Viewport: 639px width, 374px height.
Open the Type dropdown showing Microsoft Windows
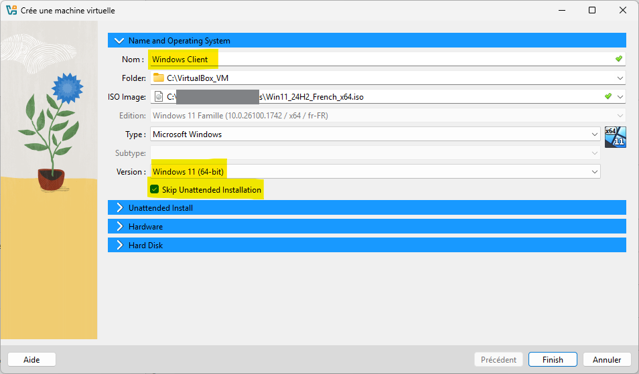[x=375, y=134]
